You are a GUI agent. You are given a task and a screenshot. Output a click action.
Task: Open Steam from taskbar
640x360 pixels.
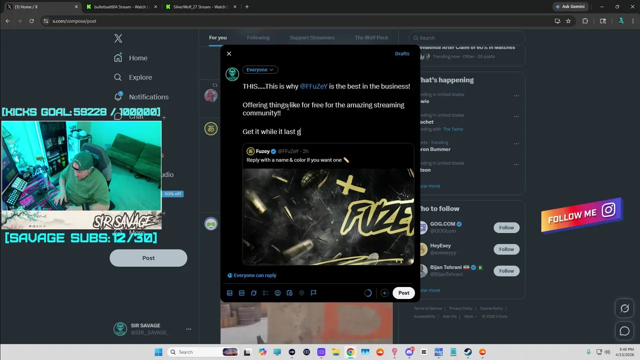pos(468,352)
